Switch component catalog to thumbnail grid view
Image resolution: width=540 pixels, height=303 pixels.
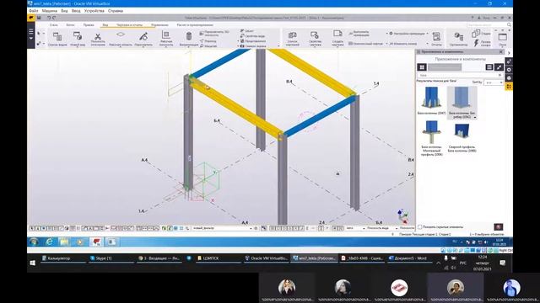point(422,67)
